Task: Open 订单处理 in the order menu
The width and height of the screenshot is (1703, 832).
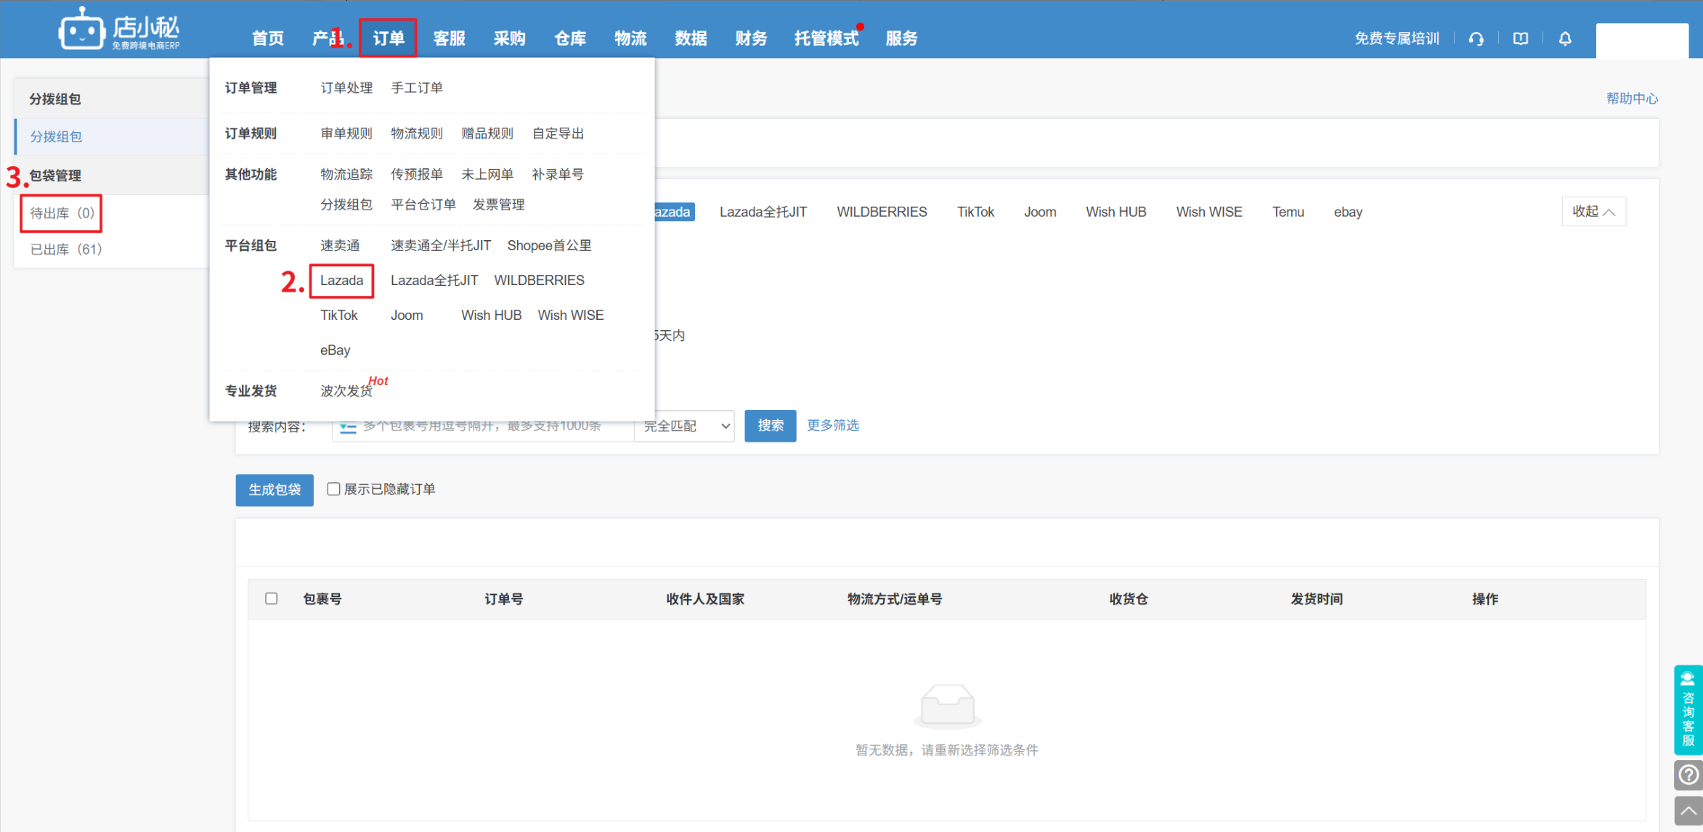Action: (x=346, y=88)
